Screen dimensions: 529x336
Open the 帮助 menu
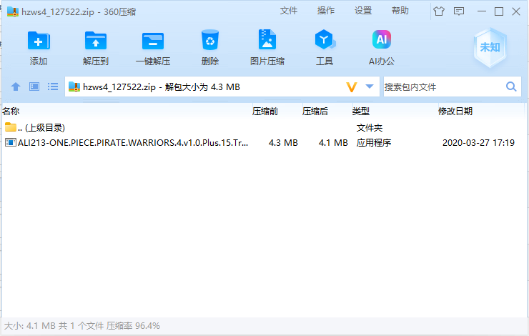tap(400, 11)
